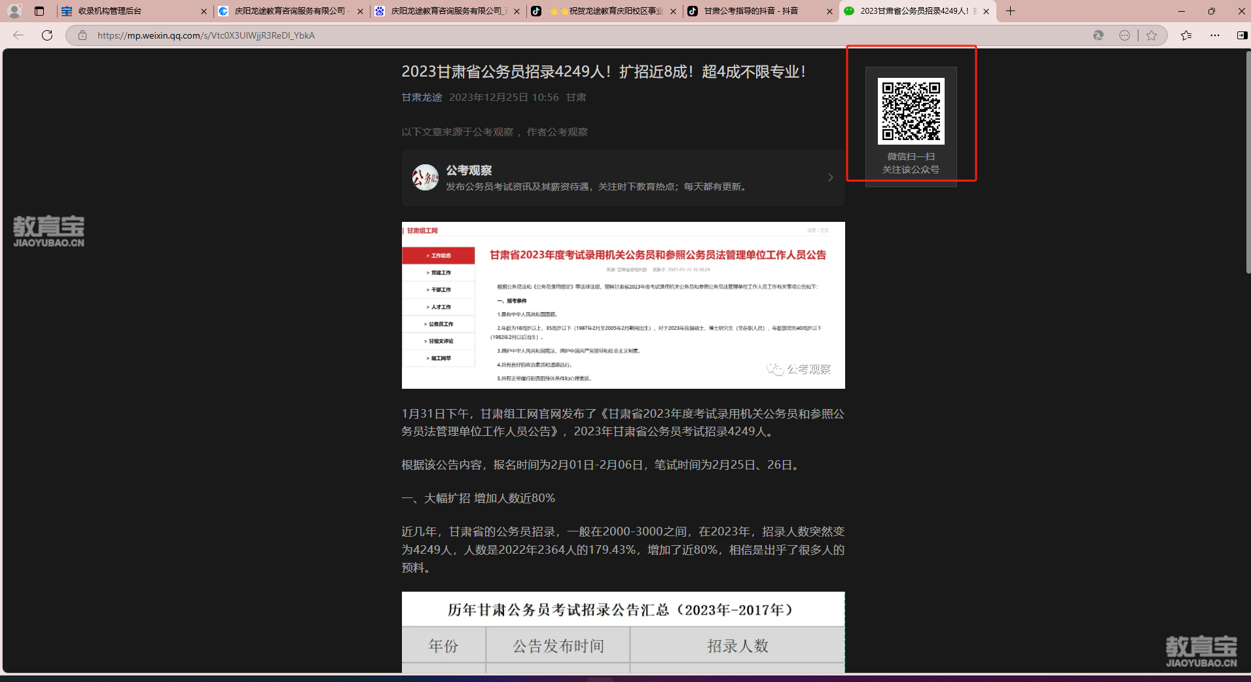
Task: Expand the 公考观察 card chevron arrow
Action: (831, 177)
